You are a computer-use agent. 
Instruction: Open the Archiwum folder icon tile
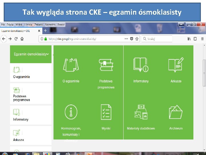[176, 112]
